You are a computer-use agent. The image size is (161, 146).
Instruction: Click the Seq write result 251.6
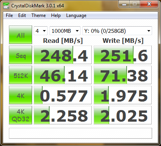pyautogui.click(x=123, y=55)
